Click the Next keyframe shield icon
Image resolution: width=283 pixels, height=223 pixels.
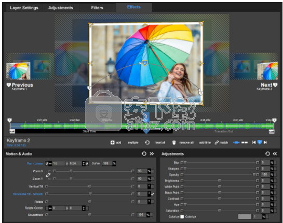(275, 85)
